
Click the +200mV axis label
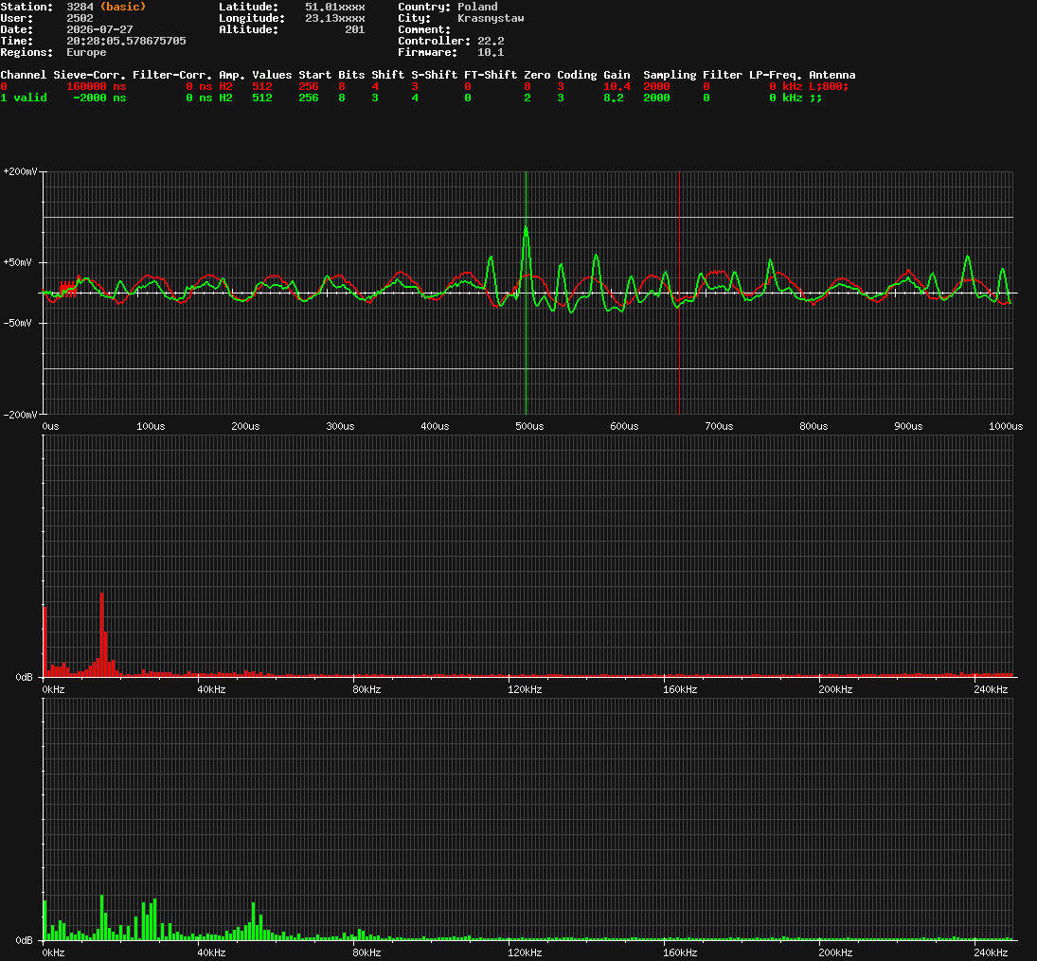click(x=20, y=171)
